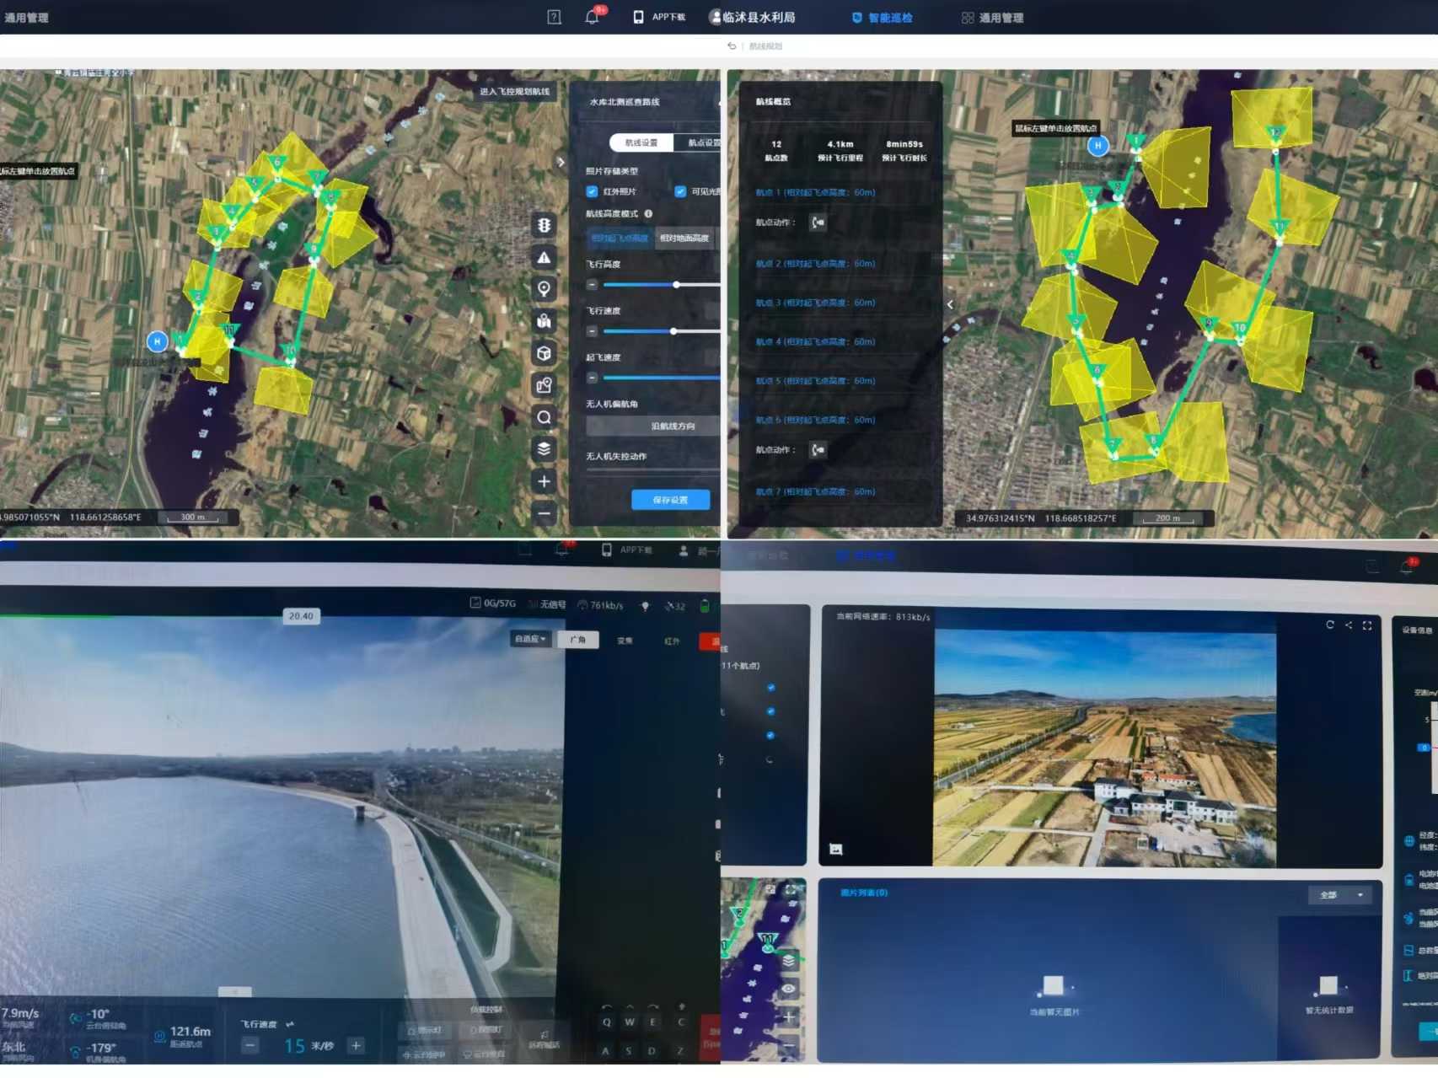
Task: Toggle the eye visibility icon on mini map
Action: [788, 989]
